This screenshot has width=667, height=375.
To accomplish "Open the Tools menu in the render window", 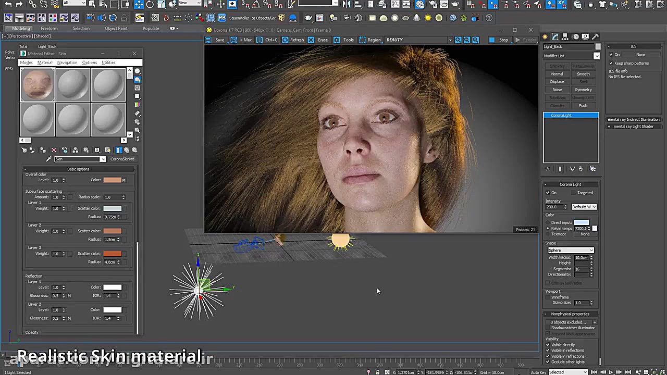I will [348, 40].
